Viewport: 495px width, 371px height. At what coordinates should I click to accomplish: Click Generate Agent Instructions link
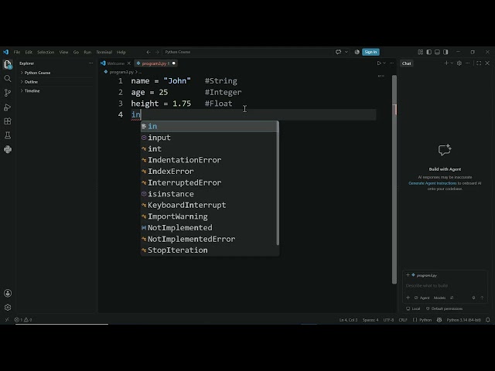coord(432,183)
